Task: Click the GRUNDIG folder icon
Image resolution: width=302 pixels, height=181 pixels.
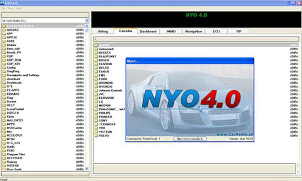Action: point(96,83)
